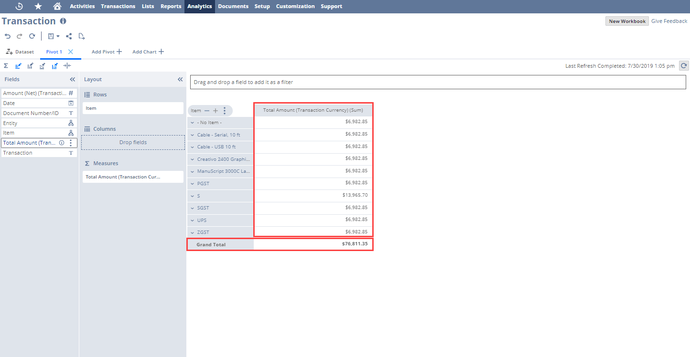Collapse the Fields panel
Screen dimensions: 690x357
click(x=73, y=79)
